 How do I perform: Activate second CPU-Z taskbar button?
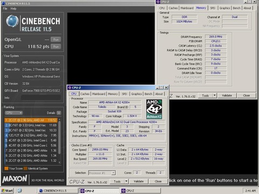pyautogui.click(x=140, y=191)
